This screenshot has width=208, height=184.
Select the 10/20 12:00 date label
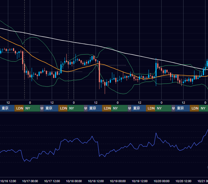(x=183, y=181)
